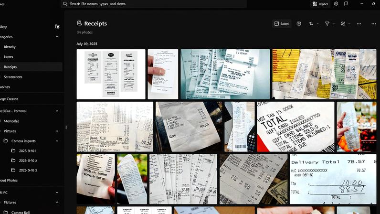Open the Notes category
Viewport: 380px width, 214px height.
tap(9, 57)
